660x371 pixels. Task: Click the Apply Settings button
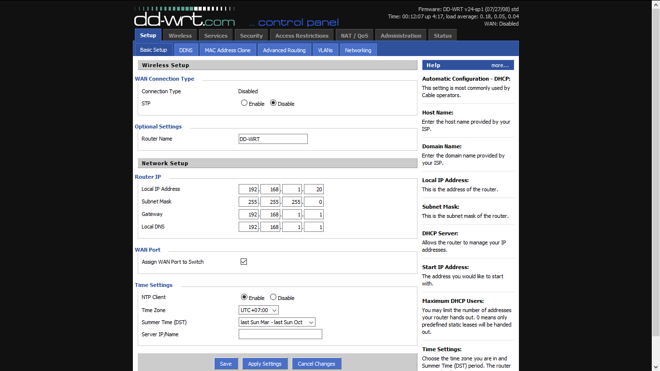pyautogui.click(x=265, y=364)
